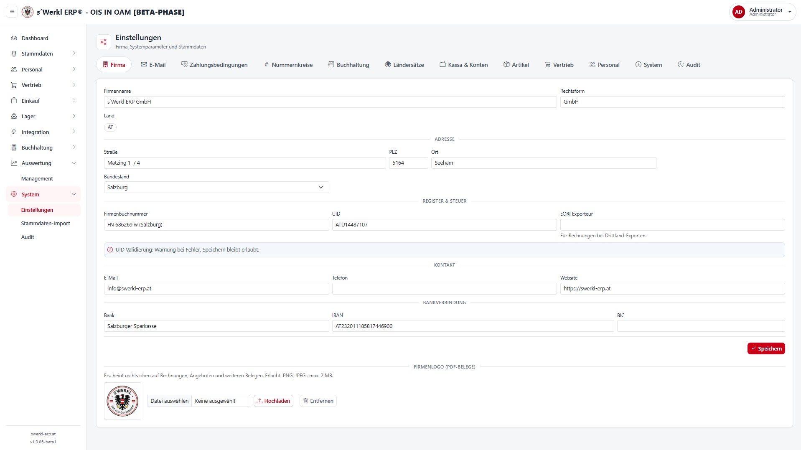The image size is (801, 450).
Task: Click the empty EORI Exporteur field
Action: click(x=672, y=225)
